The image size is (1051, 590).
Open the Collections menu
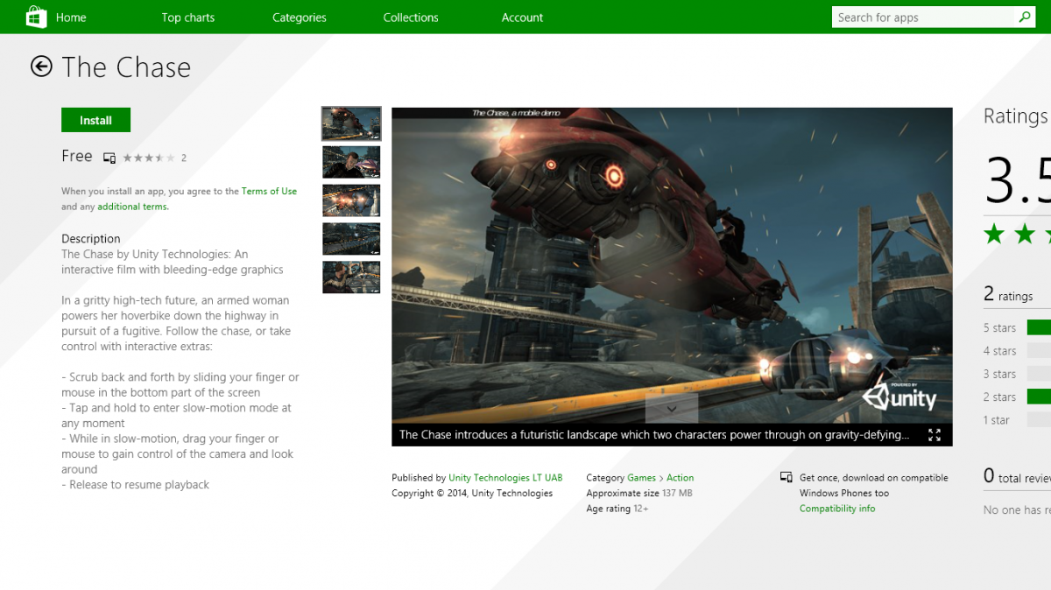click(x=411, y=18)
